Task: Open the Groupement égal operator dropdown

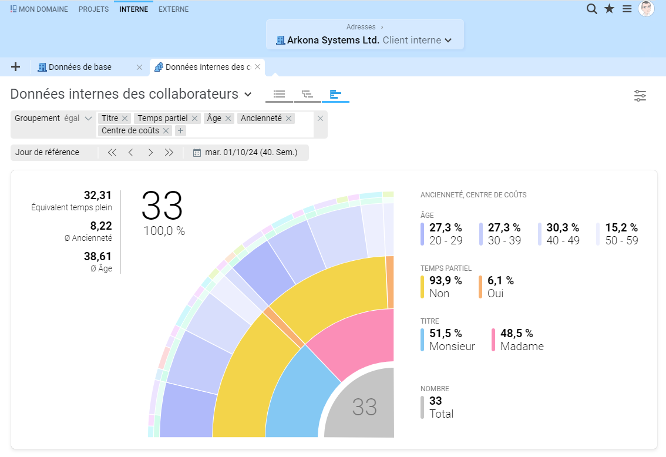Action: tap(78, 118)
